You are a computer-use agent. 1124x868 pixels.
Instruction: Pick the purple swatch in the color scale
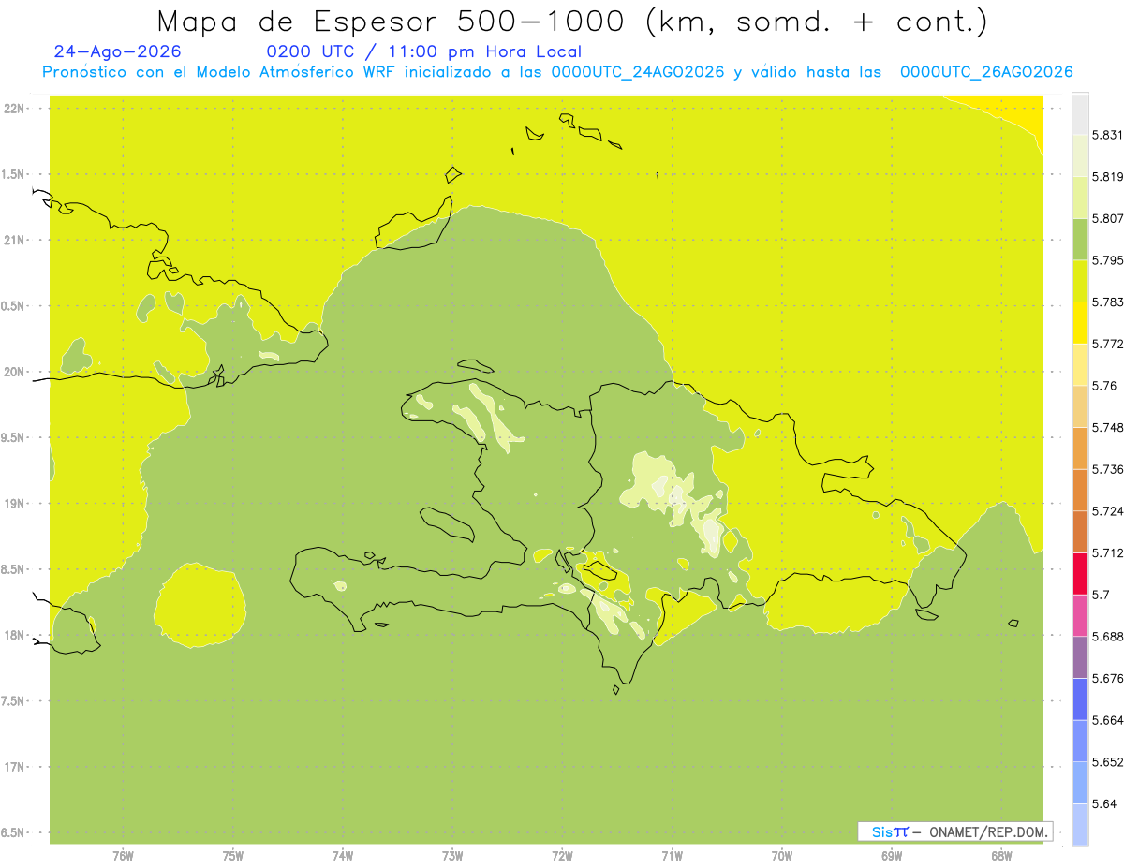point(1080,657)
